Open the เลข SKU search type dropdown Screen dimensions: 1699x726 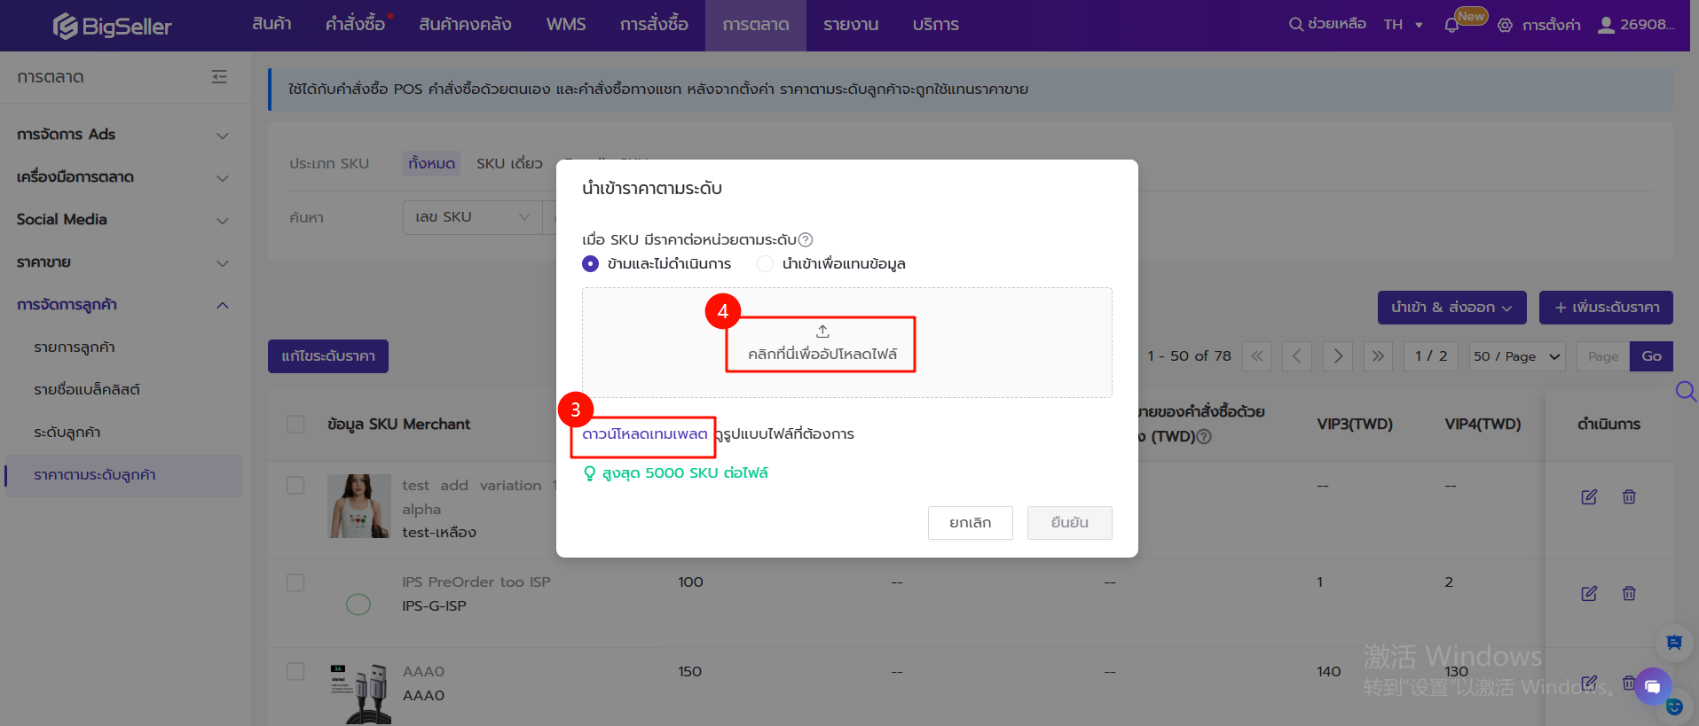pyautogui.click(x=472, y=217)
